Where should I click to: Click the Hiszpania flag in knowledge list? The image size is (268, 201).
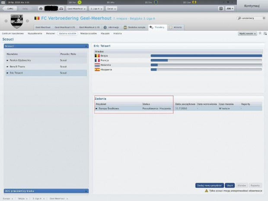click(97, 70)
